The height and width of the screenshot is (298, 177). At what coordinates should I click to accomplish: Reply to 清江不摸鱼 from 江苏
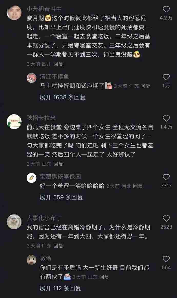pos(145,86)
